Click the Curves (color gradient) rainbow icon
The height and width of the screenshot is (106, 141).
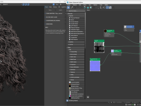point(70,96)
